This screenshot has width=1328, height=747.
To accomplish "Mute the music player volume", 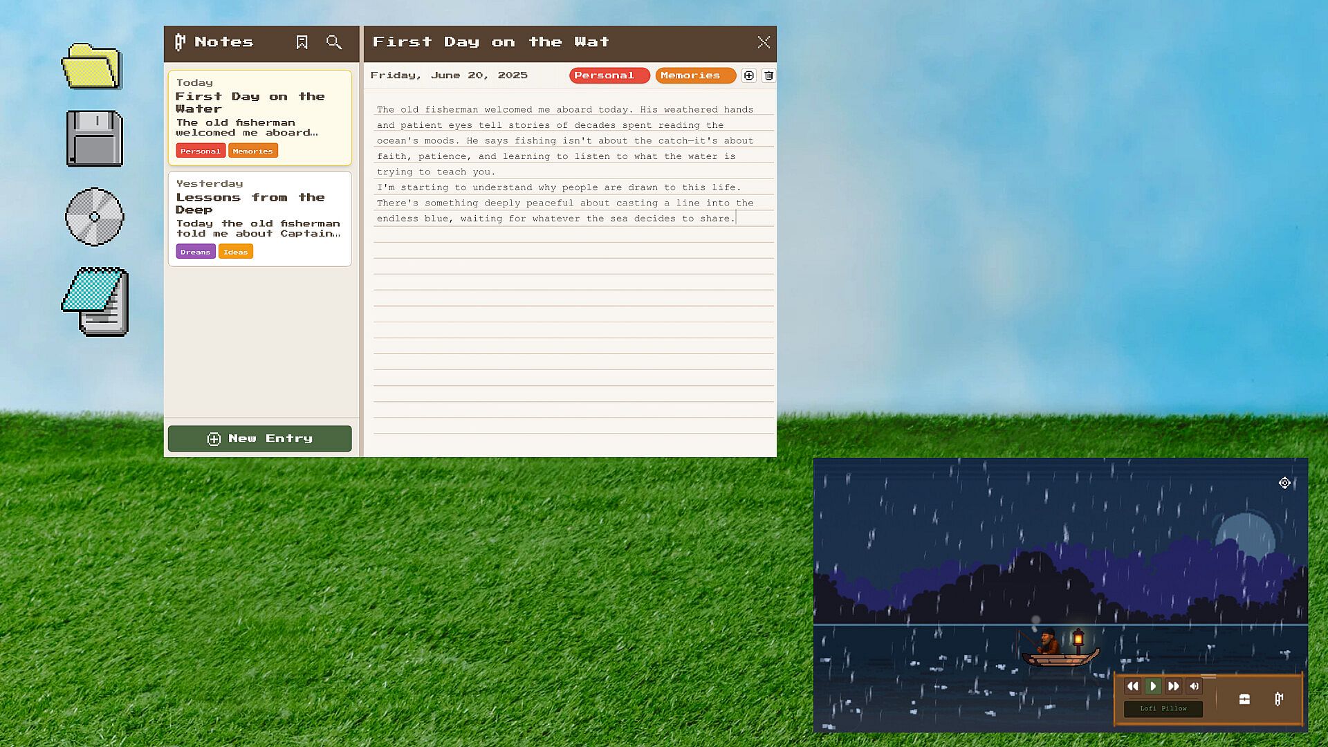I will click(x=1195, y=686).
